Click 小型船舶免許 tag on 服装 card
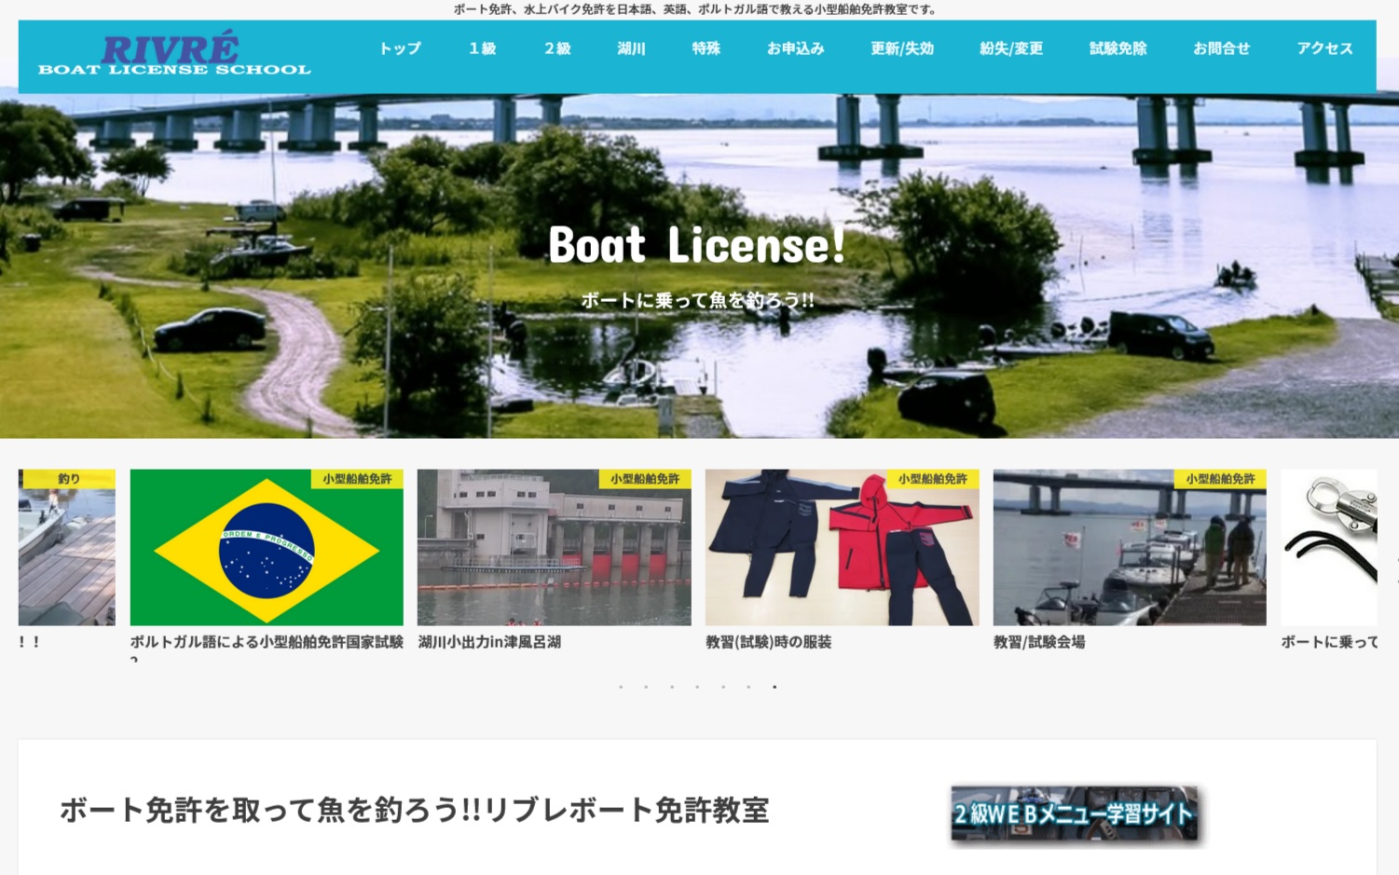 point(933,479)
